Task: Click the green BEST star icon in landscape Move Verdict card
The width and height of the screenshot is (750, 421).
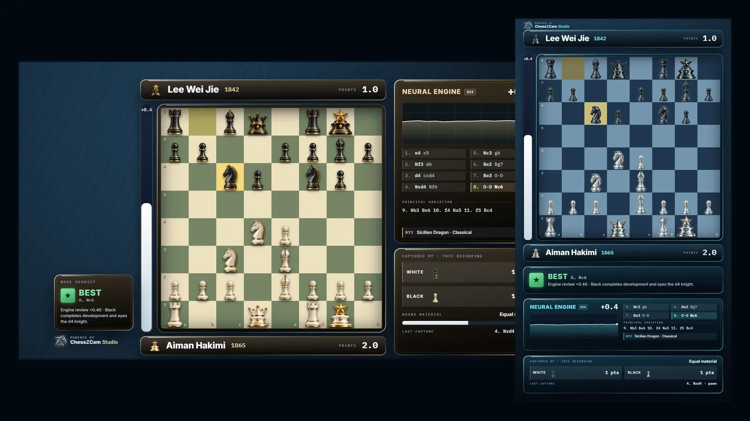Action: tap(67, 296)
